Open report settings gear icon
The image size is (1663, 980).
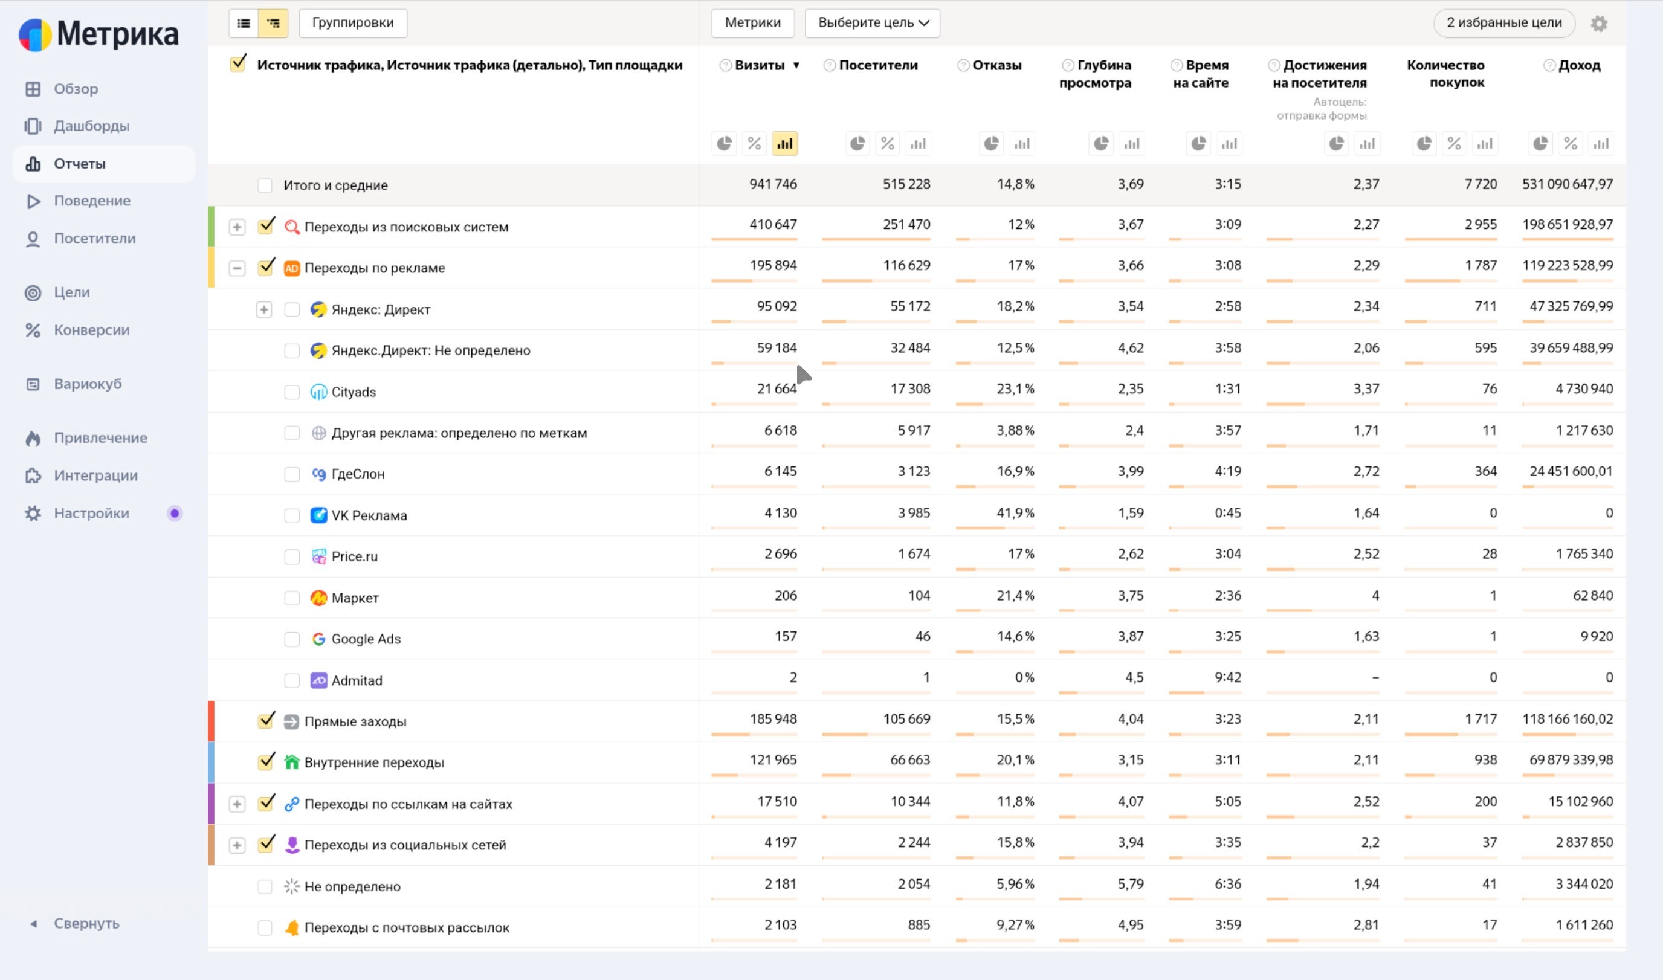[1598, 23]
